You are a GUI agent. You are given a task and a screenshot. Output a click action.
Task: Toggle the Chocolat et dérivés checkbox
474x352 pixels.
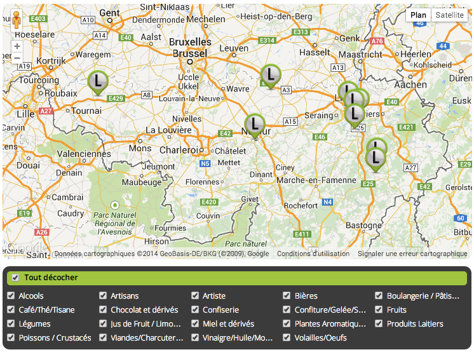tap(103, 309)
